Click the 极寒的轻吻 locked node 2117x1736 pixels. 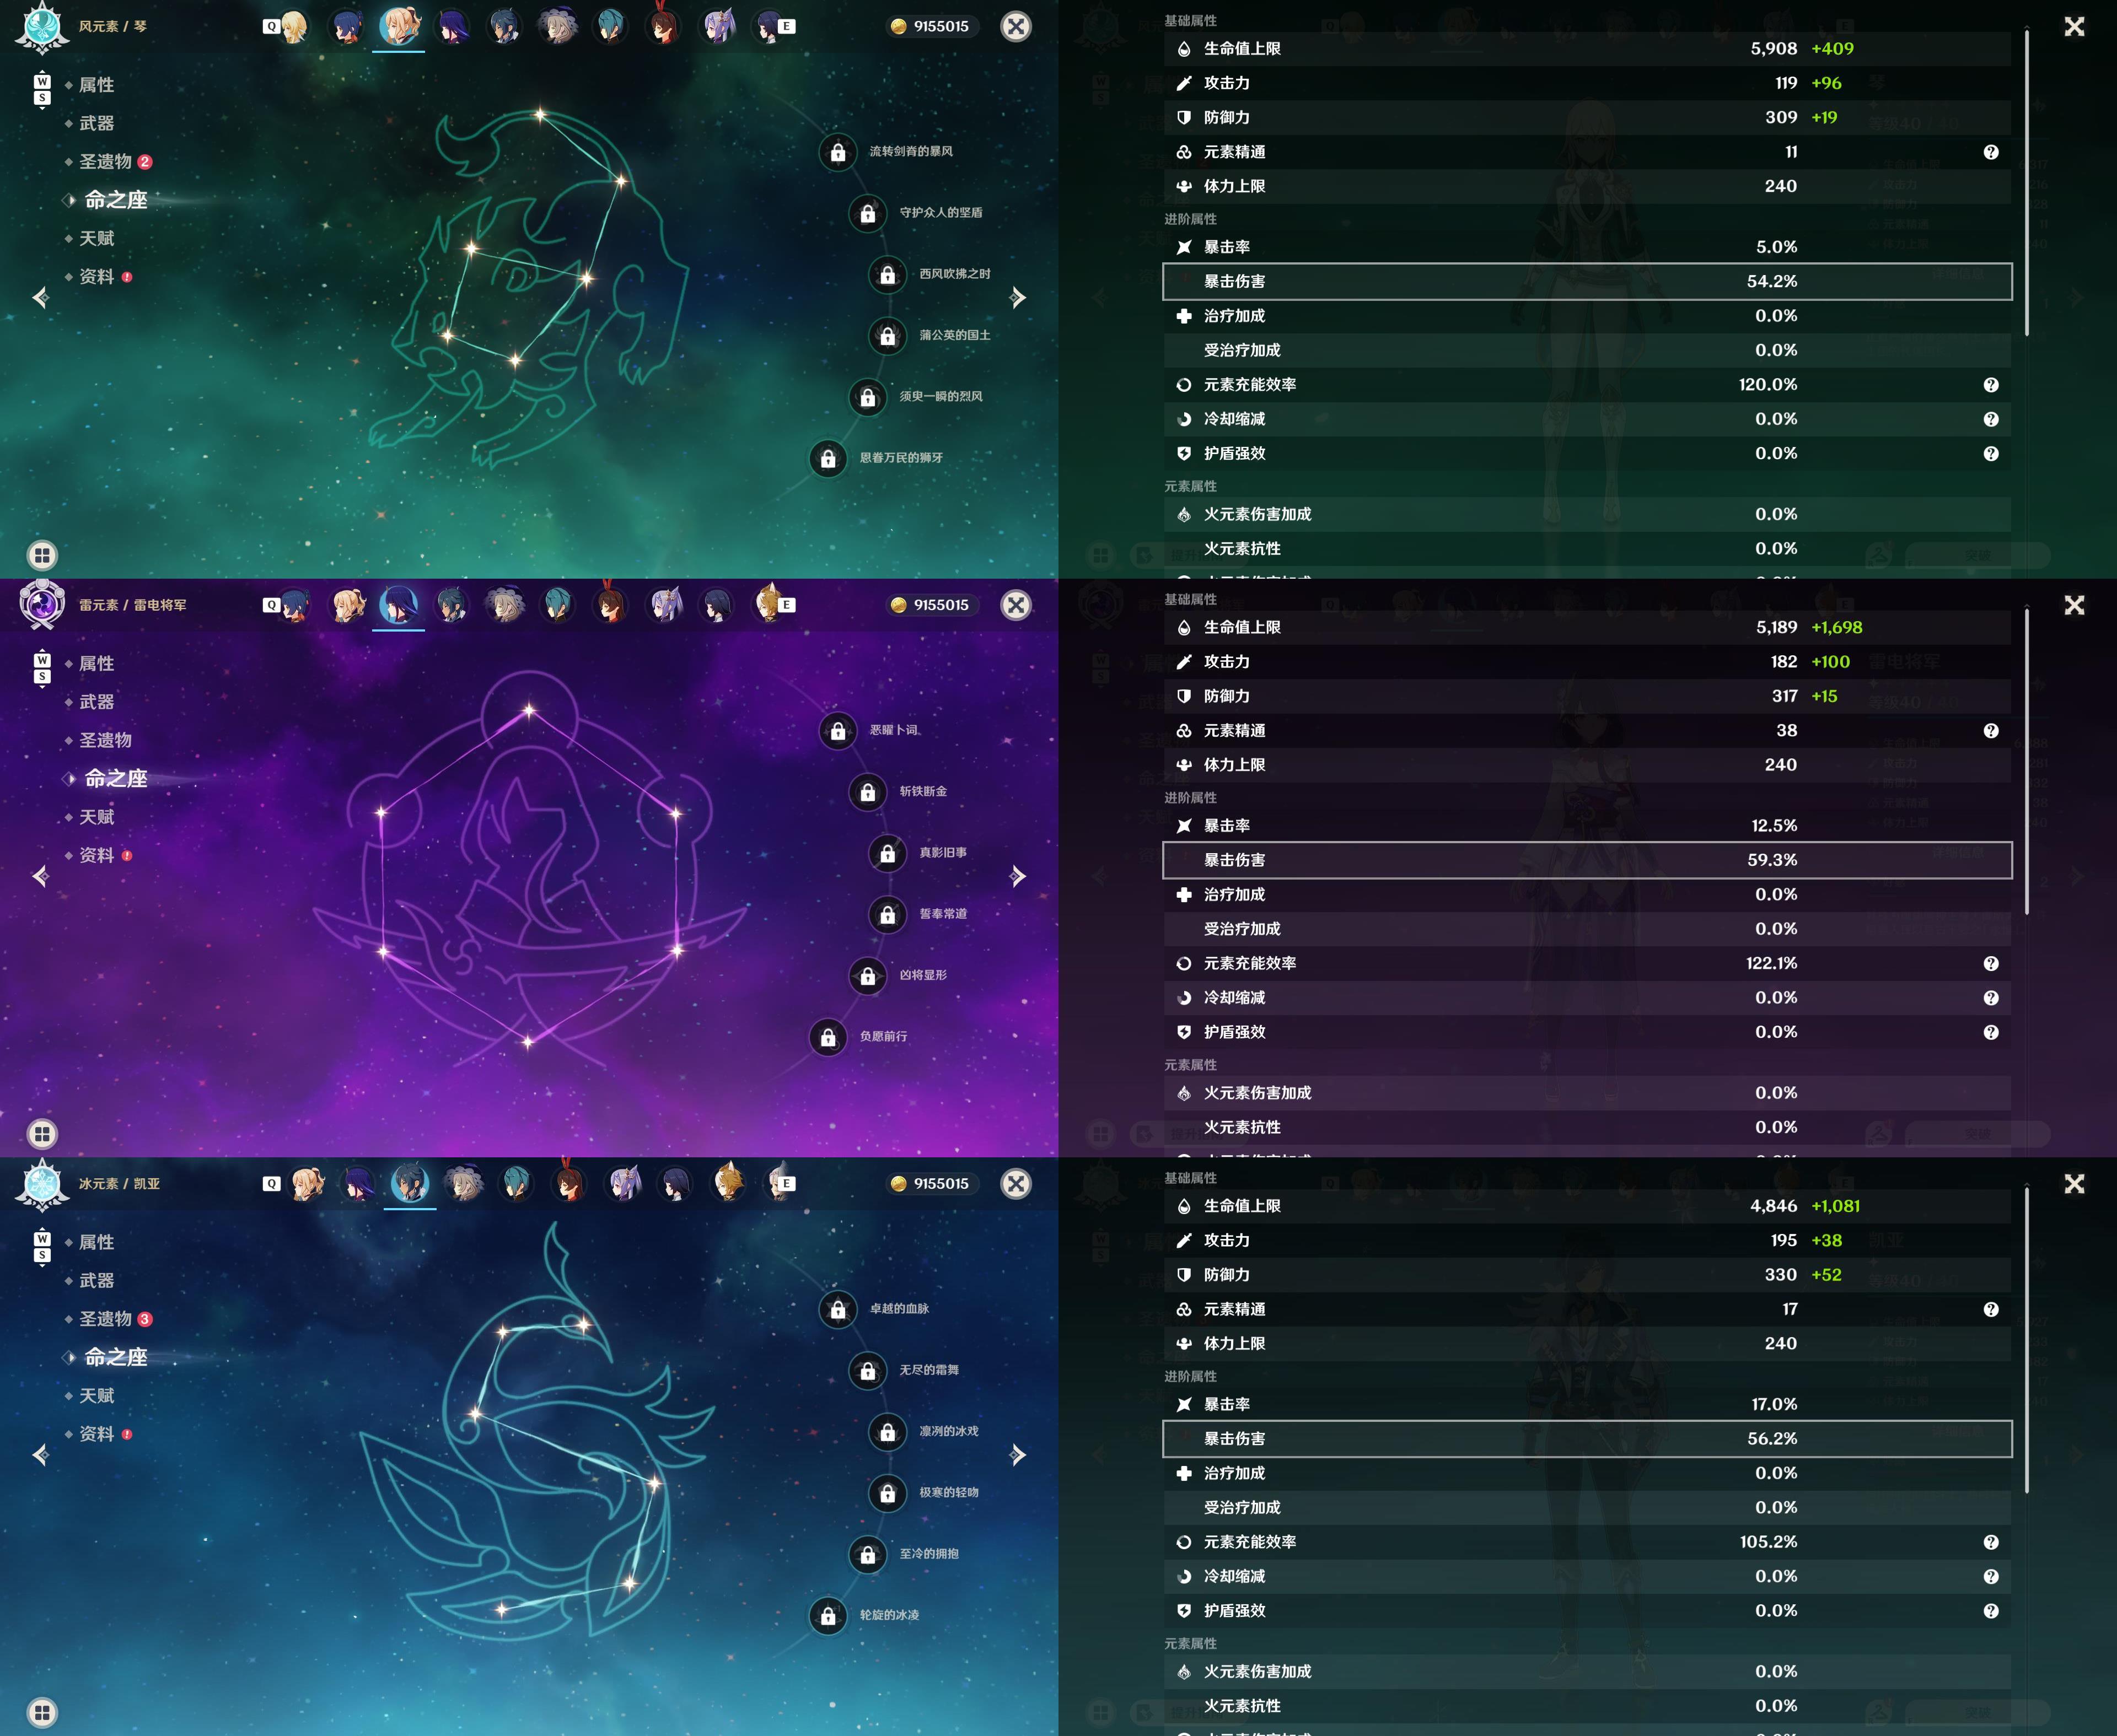[888, 1493]
